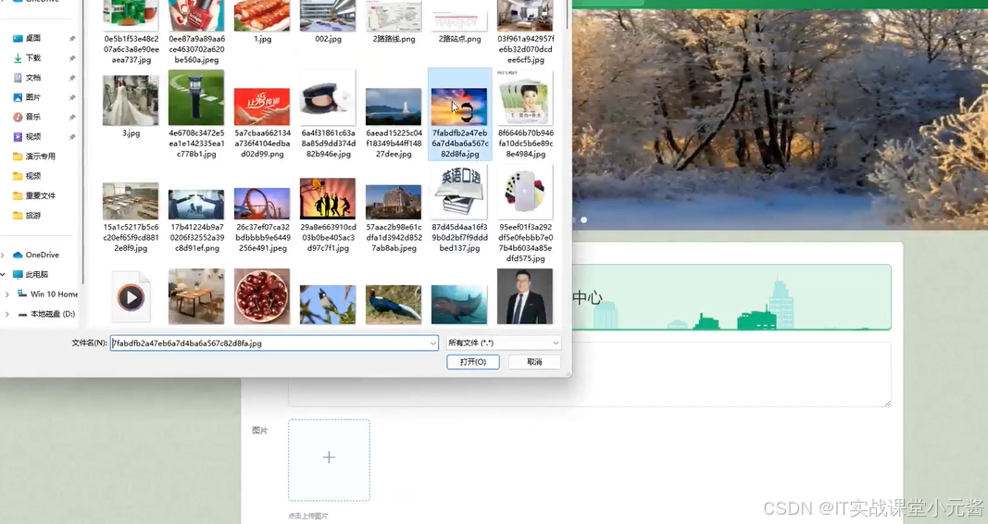This screenshot has height=524, width=988.
Task: Open the Desktop (桌面) quick access folder
Action: point(32,38)
